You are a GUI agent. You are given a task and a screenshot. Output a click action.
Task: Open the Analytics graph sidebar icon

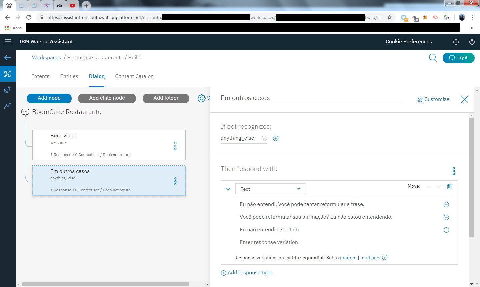[x=8, y=106]
